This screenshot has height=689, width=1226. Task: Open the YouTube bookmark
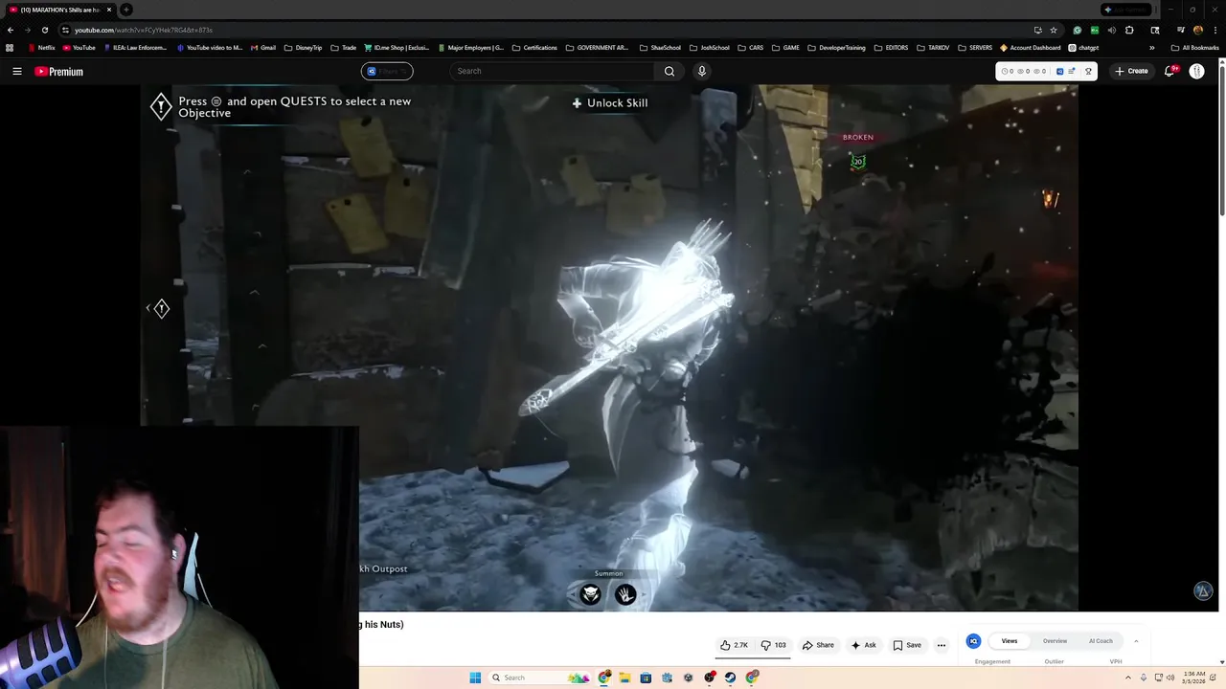tap(79, 48)
